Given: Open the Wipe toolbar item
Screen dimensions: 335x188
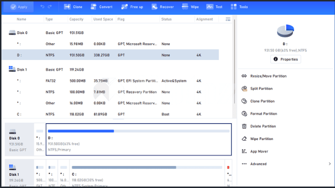Looking at the screenshot, I should click(190, 7).
